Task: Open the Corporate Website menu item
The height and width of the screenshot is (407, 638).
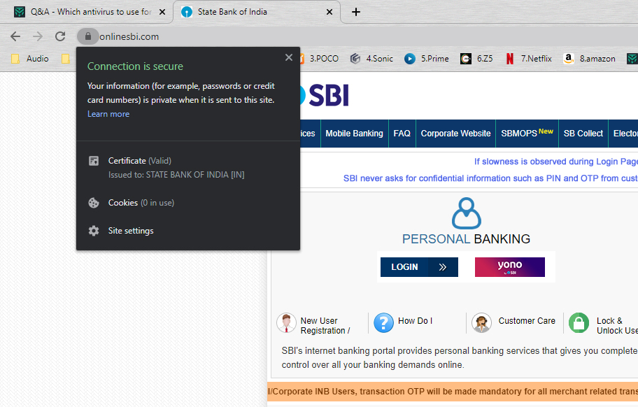Action: 455,134
